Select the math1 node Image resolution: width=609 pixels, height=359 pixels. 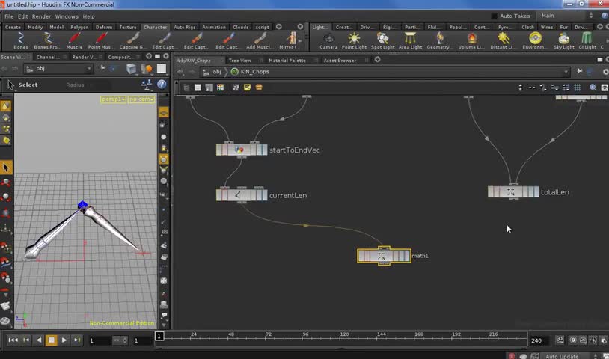click(x=383, y=256)
